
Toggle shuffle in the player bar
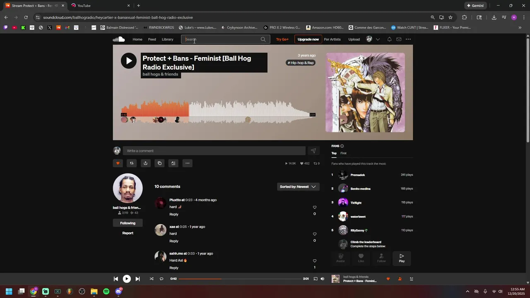(152, 279)
